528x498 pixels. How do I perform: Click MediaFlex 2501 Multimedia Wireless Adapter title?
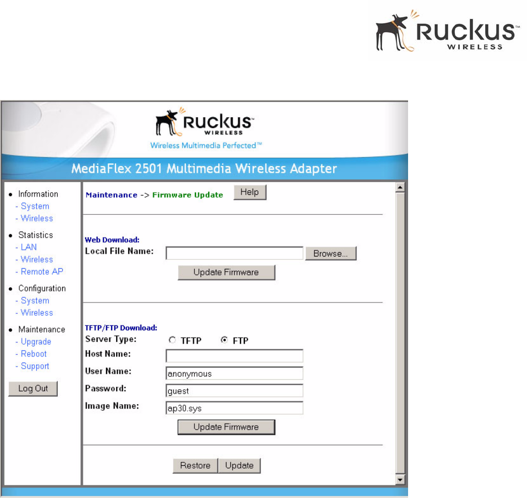tap(204, 168)
